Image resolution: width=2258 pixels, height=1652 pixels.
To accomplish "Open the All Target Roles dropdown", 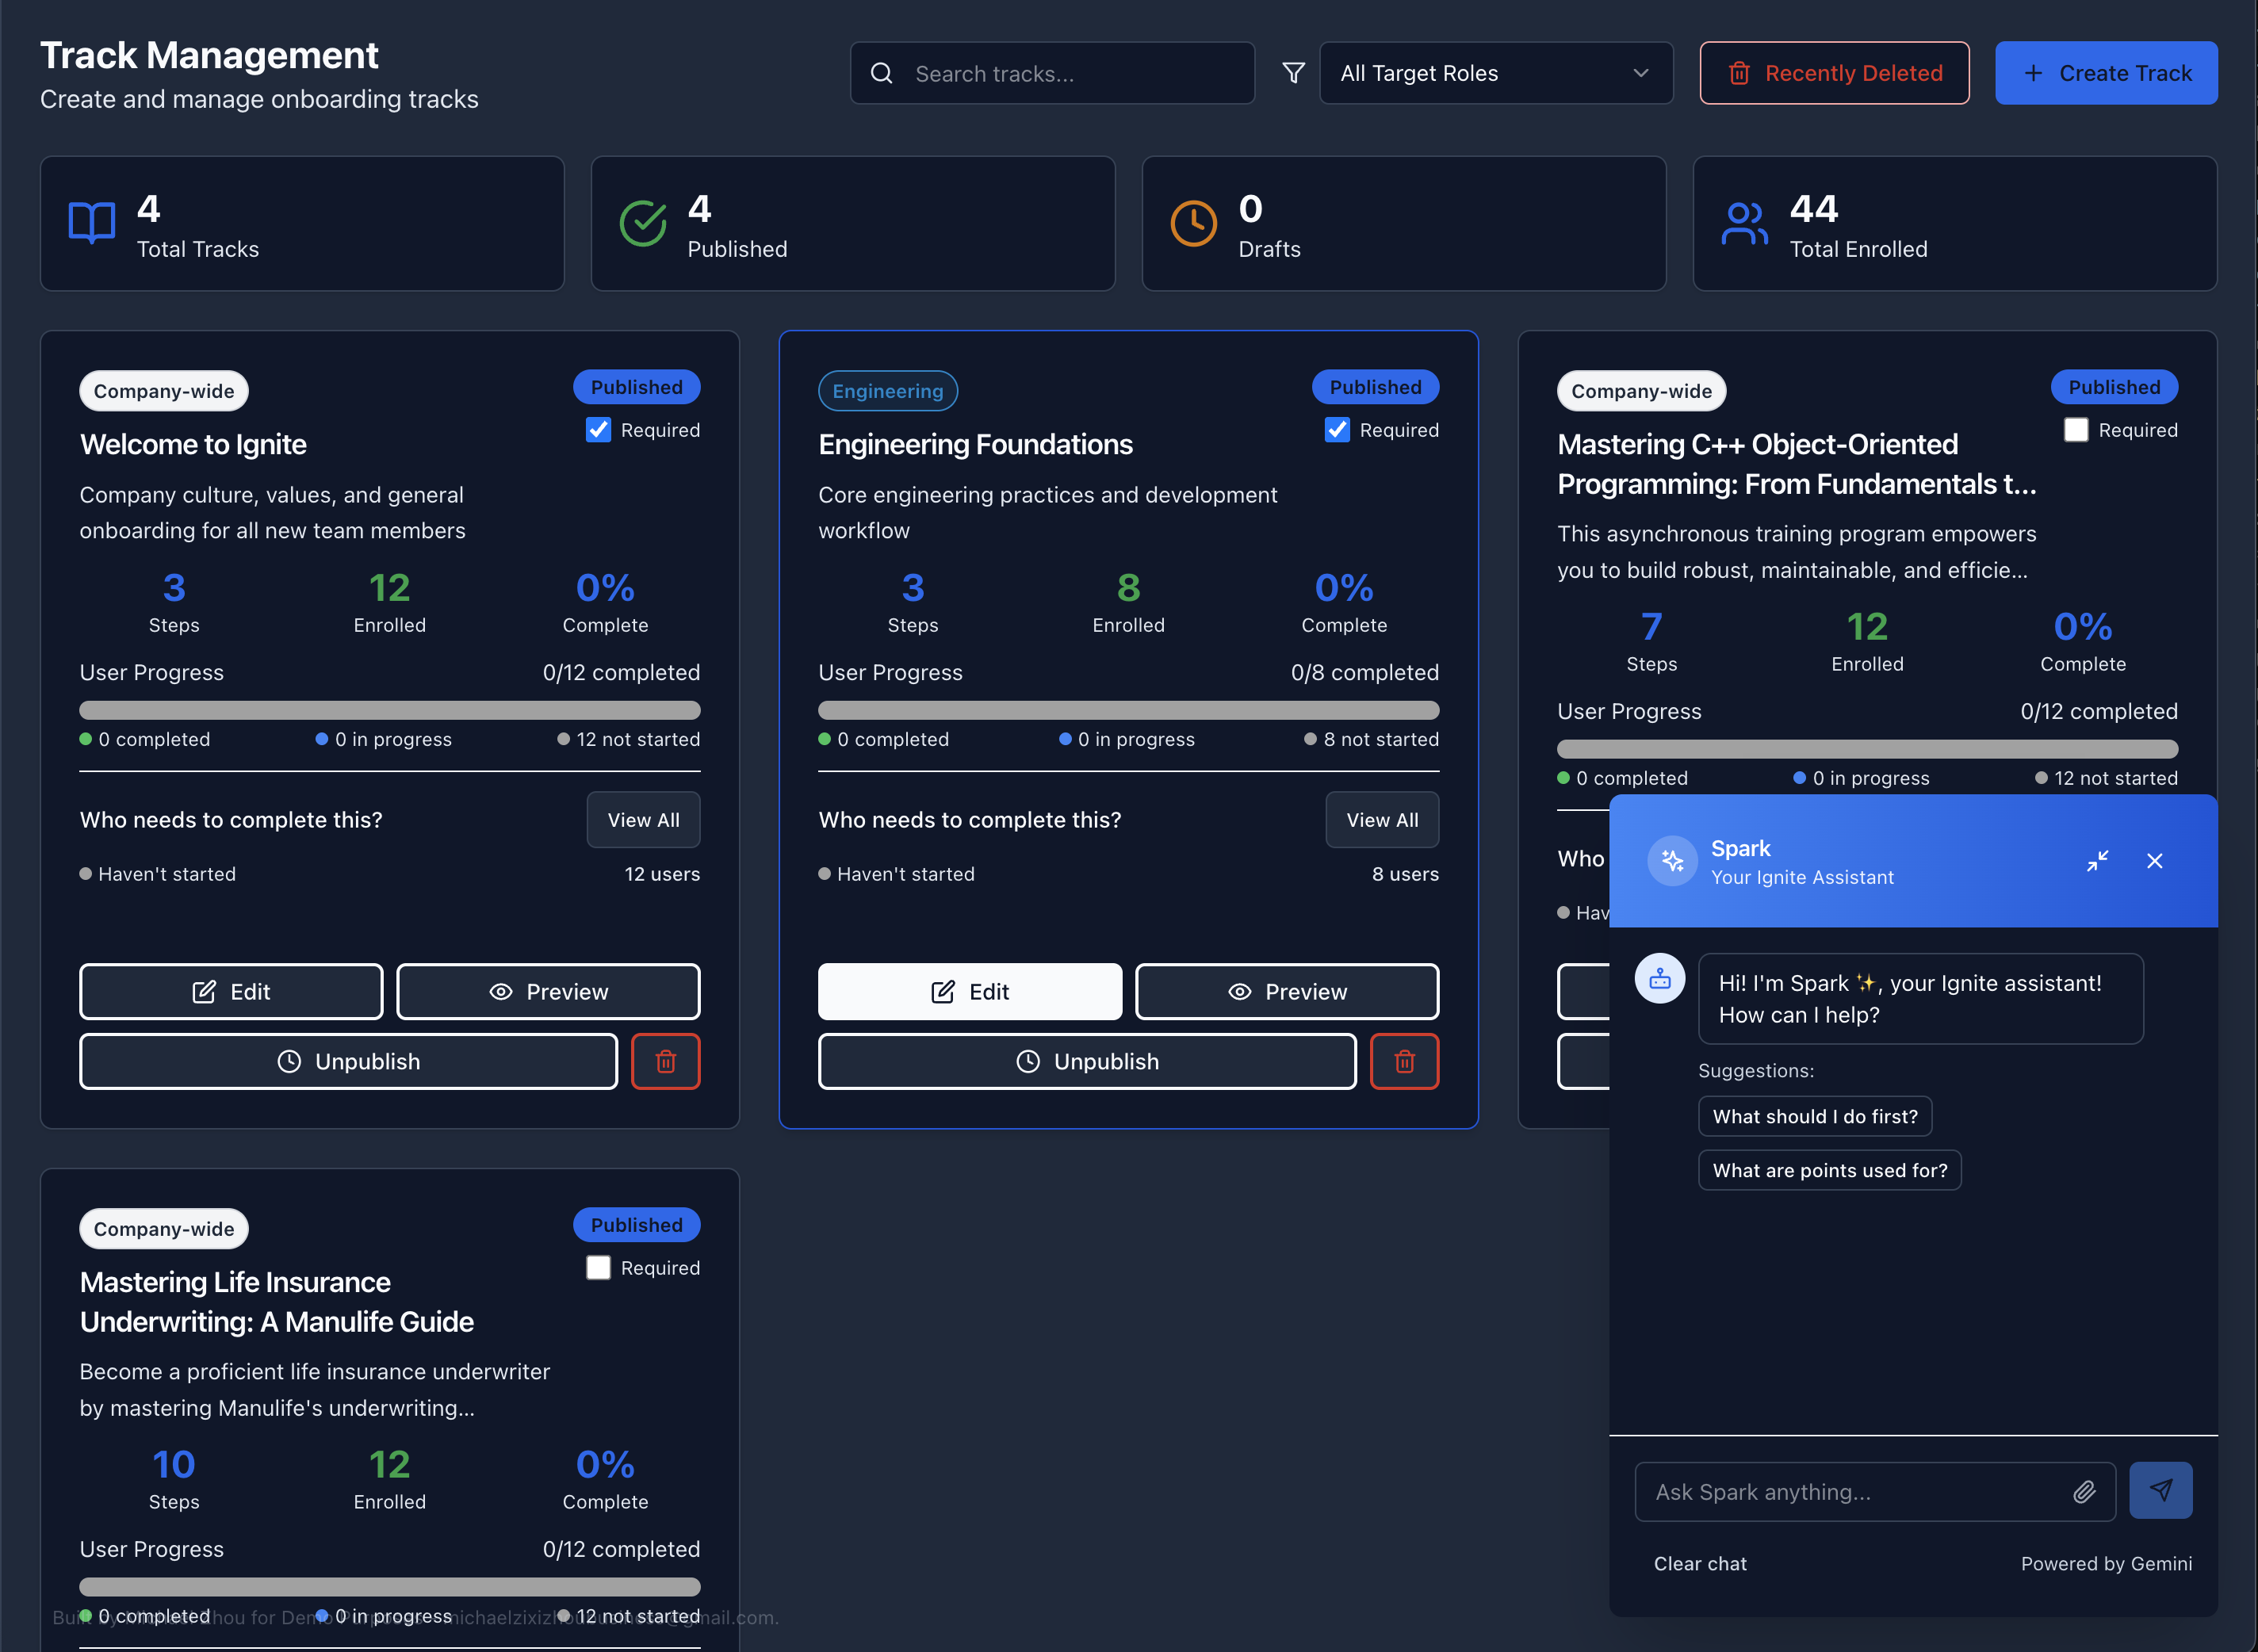I will pyautogui.click(x=1496, y=72).
